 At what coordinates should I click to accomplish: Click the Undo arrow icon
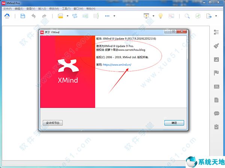tap(34, 16)
